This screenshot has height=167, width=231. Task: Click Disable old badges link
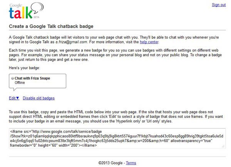pos(38,98)
